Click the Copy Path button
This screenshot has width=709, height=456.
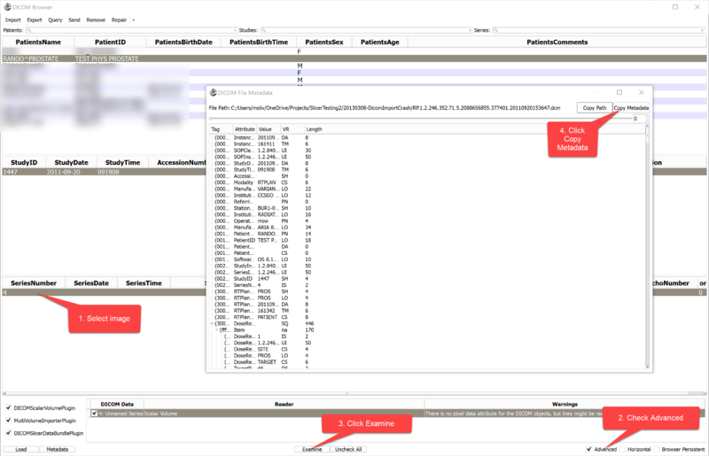(x=594, y=107)
